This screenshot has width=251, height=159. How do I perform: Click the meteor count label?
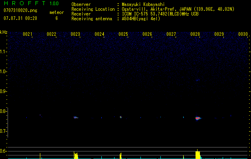[57, 12]
